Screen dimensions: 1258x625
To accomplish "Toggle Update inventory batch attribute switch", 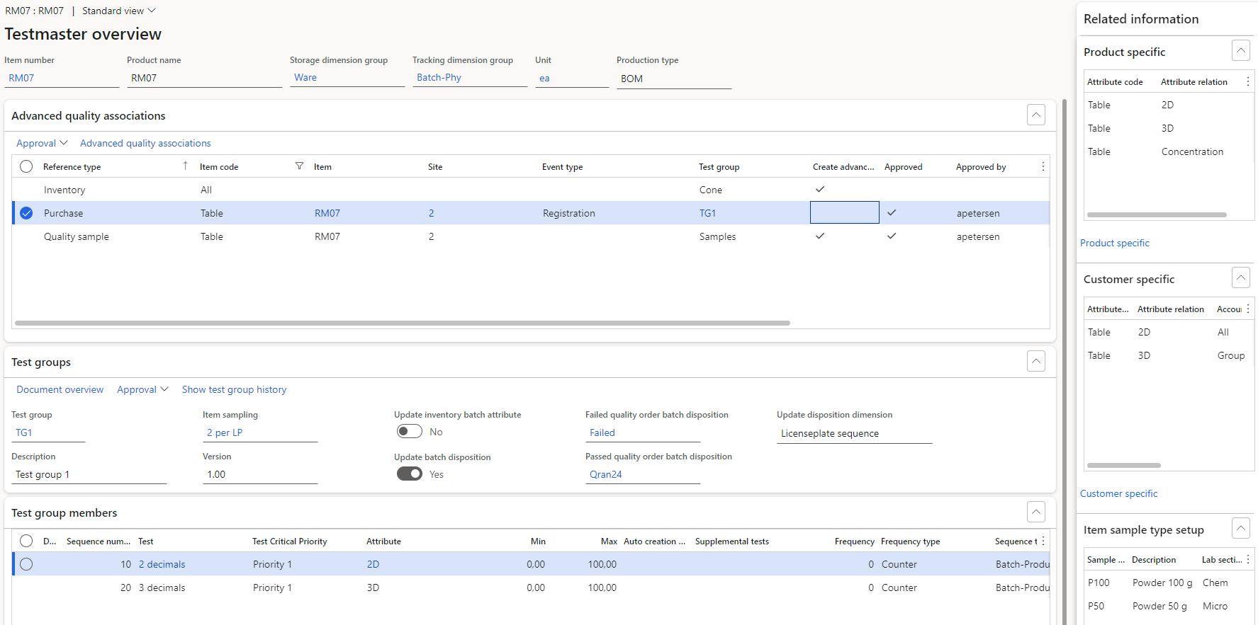I will (409, 432).
